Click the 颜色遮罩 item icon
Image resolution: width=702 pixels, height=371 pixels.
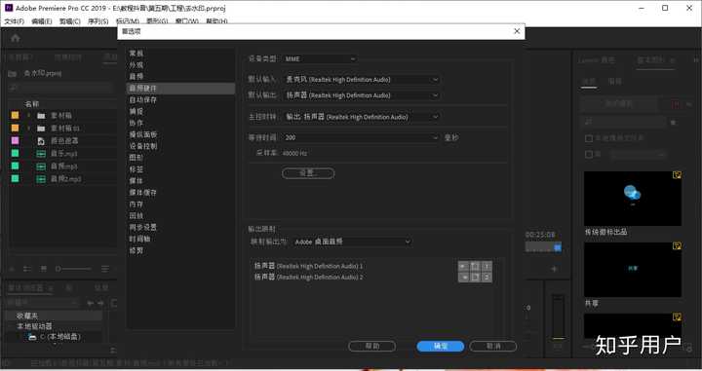click(41, 141)
